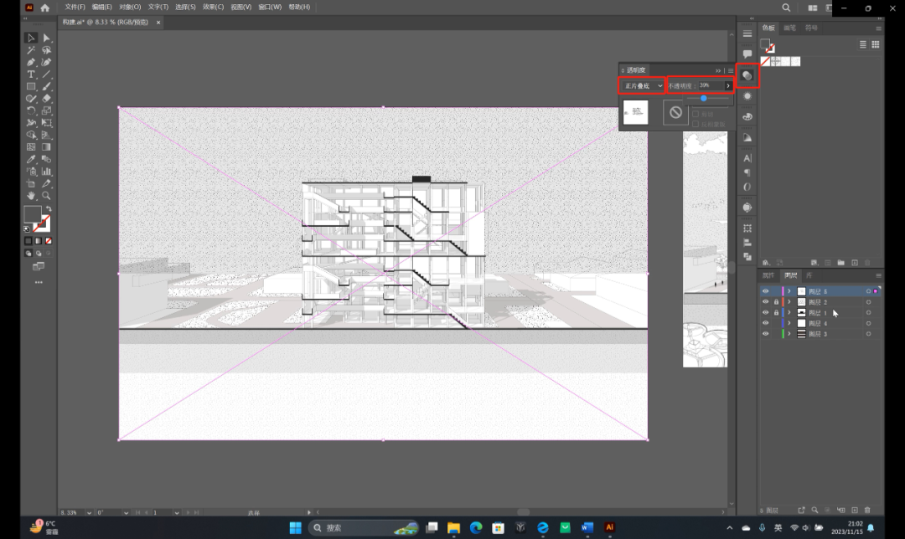Viewport: 905px width, 539px height.
Task: Open the 编辑(E) menu
Action: [102, 7]
